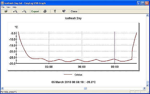This screenshot has height=94, width=150.
Task: Open the Help menu
Action: click(14, 7)
